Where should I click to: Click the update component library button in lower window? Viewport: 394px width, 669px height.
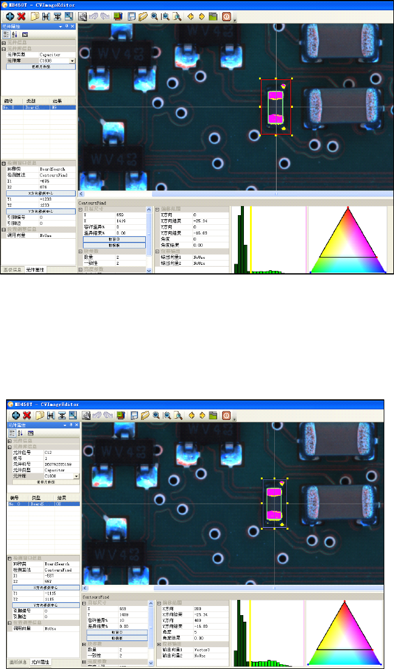click(45, 482)
